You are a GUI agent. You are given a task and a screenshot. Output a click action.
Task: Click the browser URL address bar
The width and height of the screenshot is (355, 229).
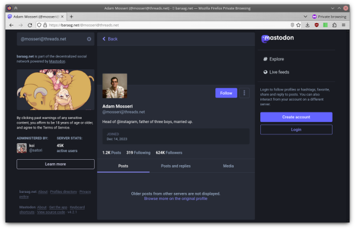pos(169,25)
